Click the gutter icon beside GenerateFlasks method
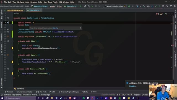The height and width of the screenshot is (100, 177). click(x=8, y=69)
